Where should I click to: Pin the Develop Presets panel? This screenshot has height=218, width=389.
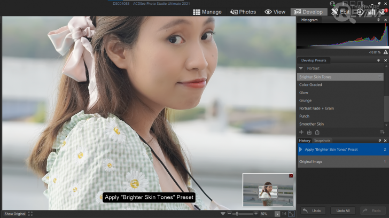[x=378, y=60]
